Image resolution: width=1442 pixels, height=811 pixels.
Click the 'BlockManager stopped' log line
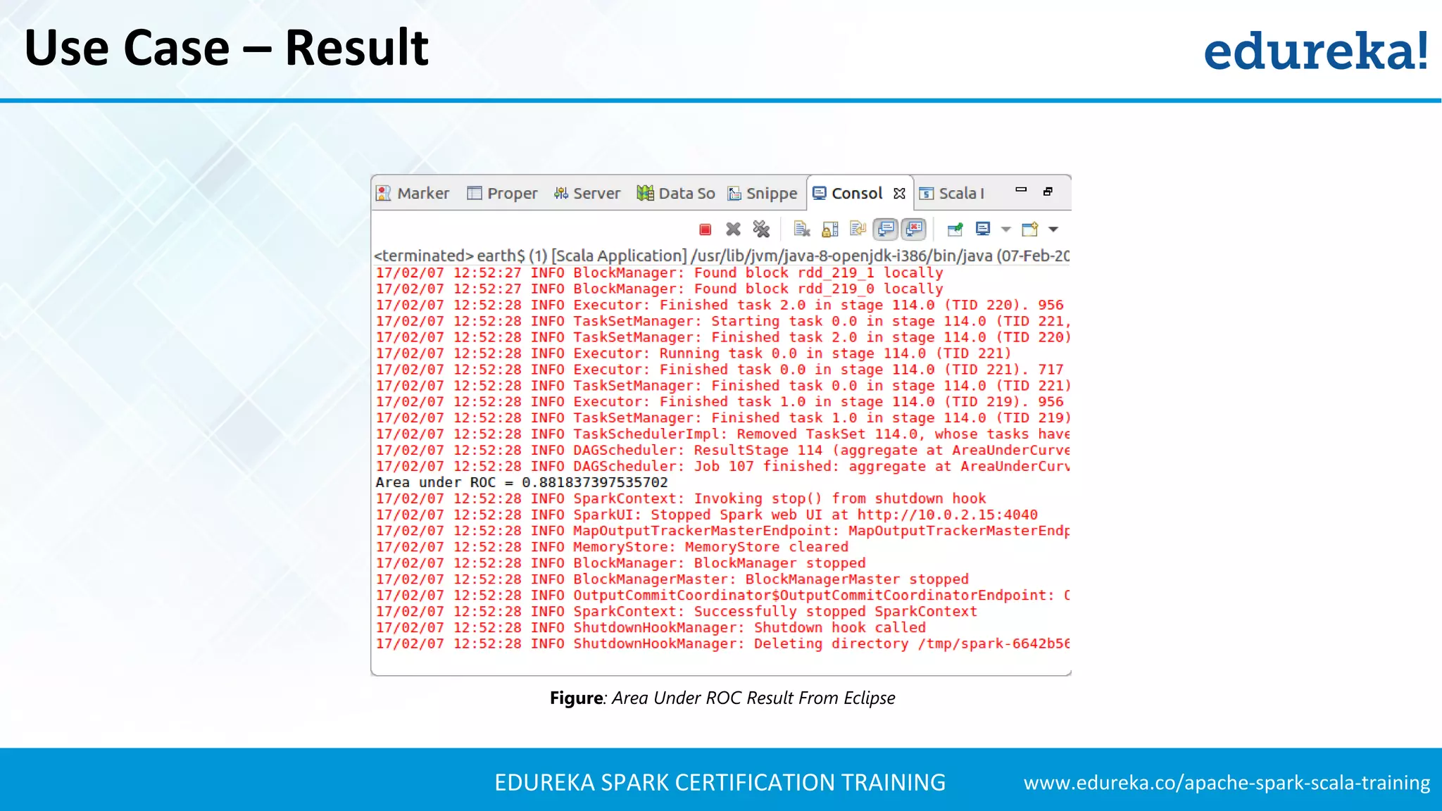620,563
